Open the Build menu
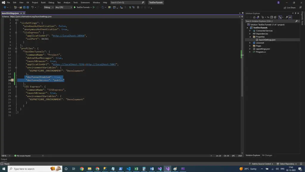305x172 pixels. [43, 2]
